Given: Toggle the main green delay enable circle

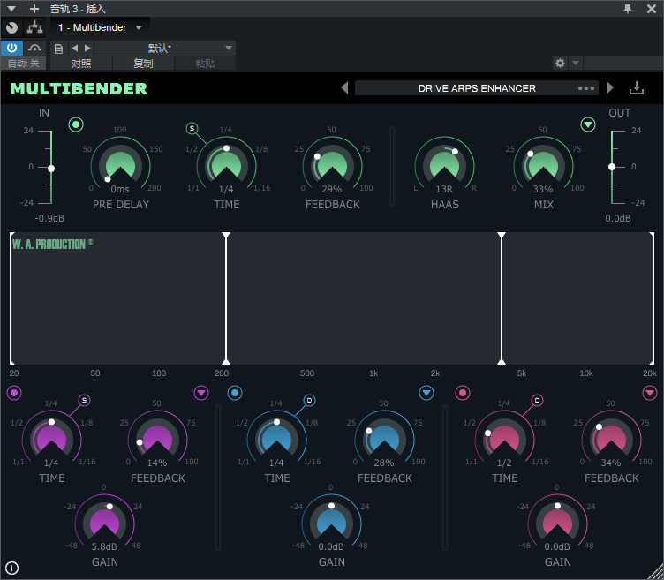Looking at the screenshot, I should [76, 124].
